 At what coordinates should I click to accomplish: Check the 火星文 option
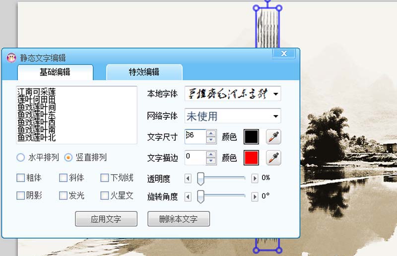pyautogui.click(x=105, y=195)
